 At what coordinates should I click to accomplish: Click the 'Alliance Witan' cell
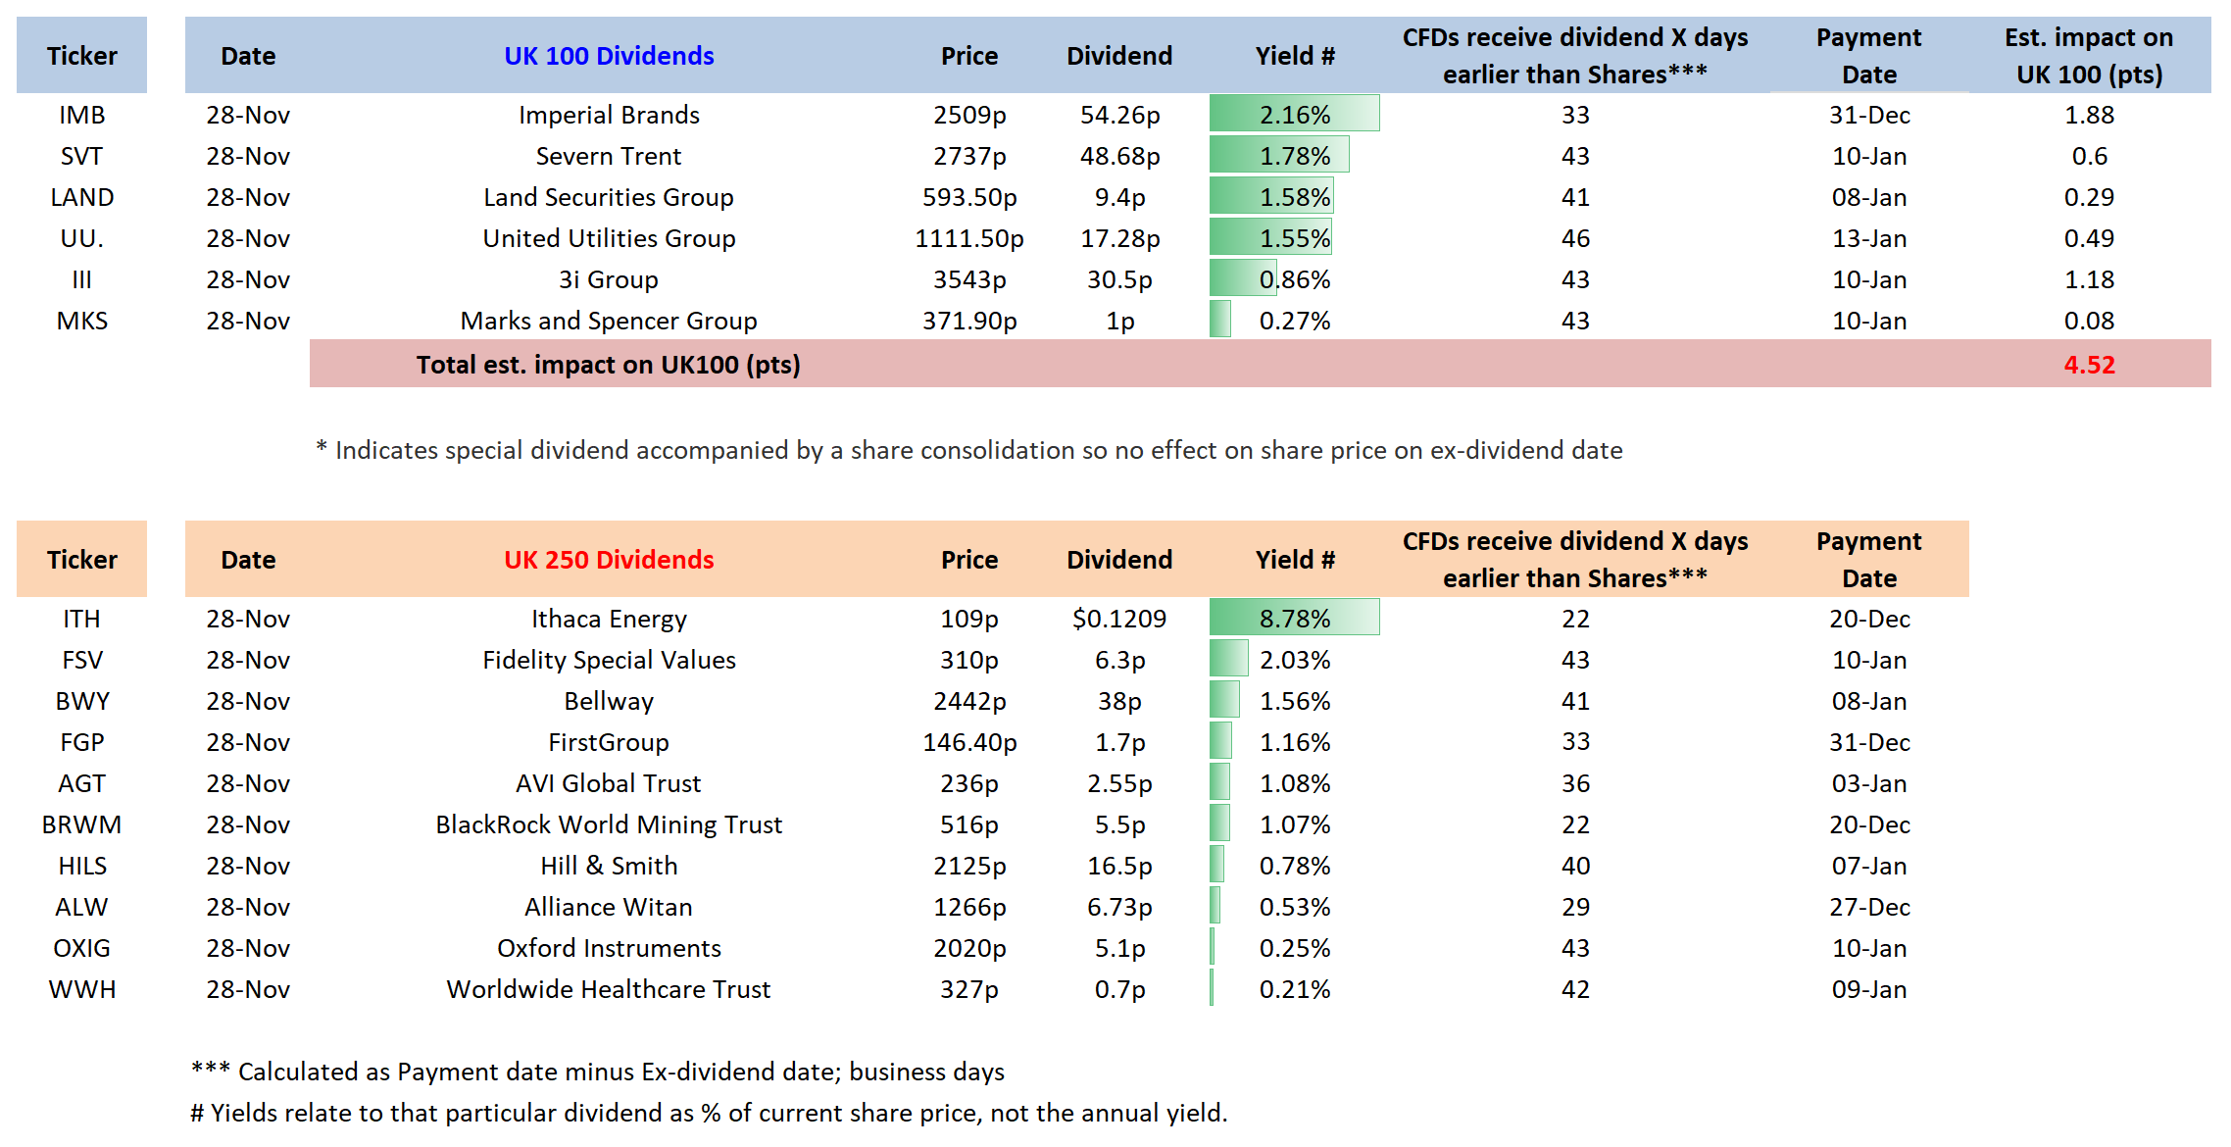pyautogui.click(x=609, y=907)
